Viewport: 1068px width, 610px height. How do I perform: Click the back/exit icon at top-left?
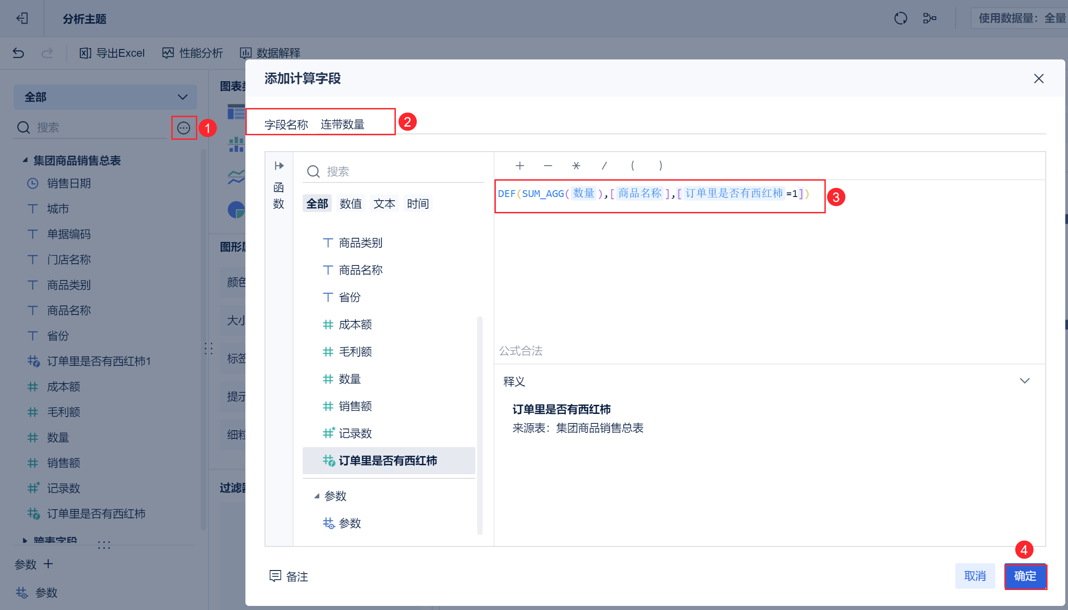click(22, 18)
